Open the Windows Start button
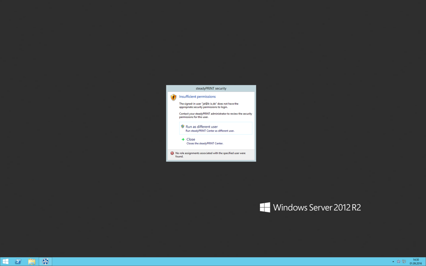Viewport: 426px width, 266px height. coord(5,262)
